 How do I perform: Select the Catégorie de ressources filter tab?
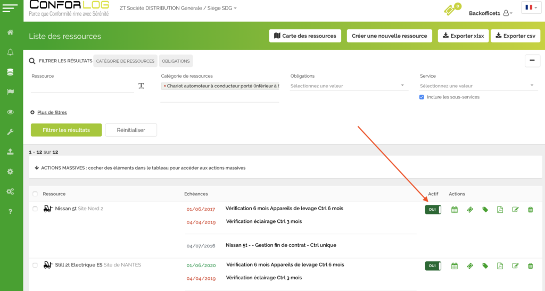[x=125, y=61]
